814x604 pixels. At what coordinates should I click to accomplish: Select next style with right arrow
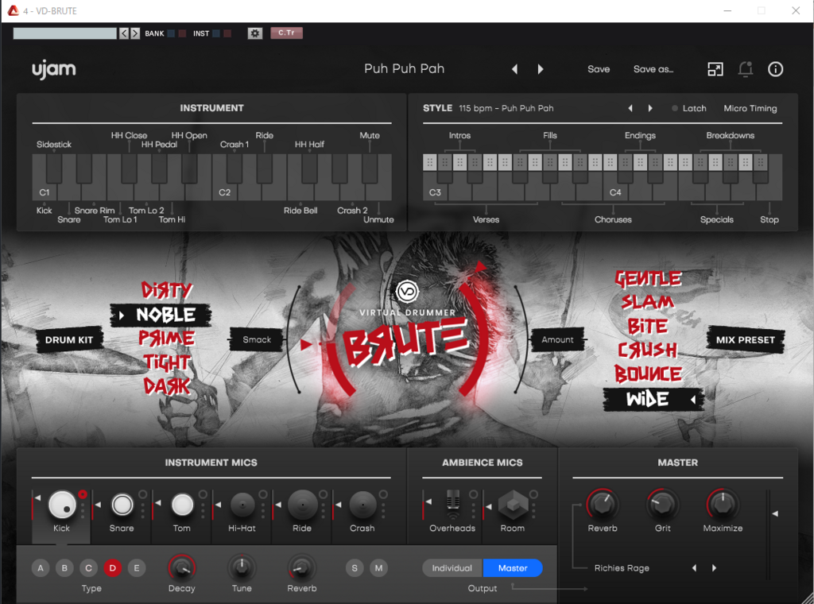point(650,108)
